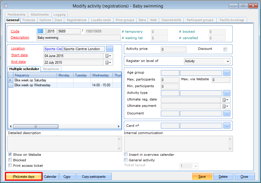Open the Activity type lookup button
Viewport: 261px width, 183px height.
coord(227,93)
